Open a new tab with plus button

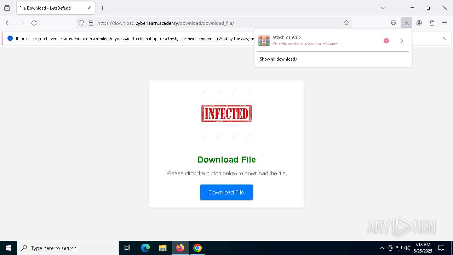pos(103,8)
